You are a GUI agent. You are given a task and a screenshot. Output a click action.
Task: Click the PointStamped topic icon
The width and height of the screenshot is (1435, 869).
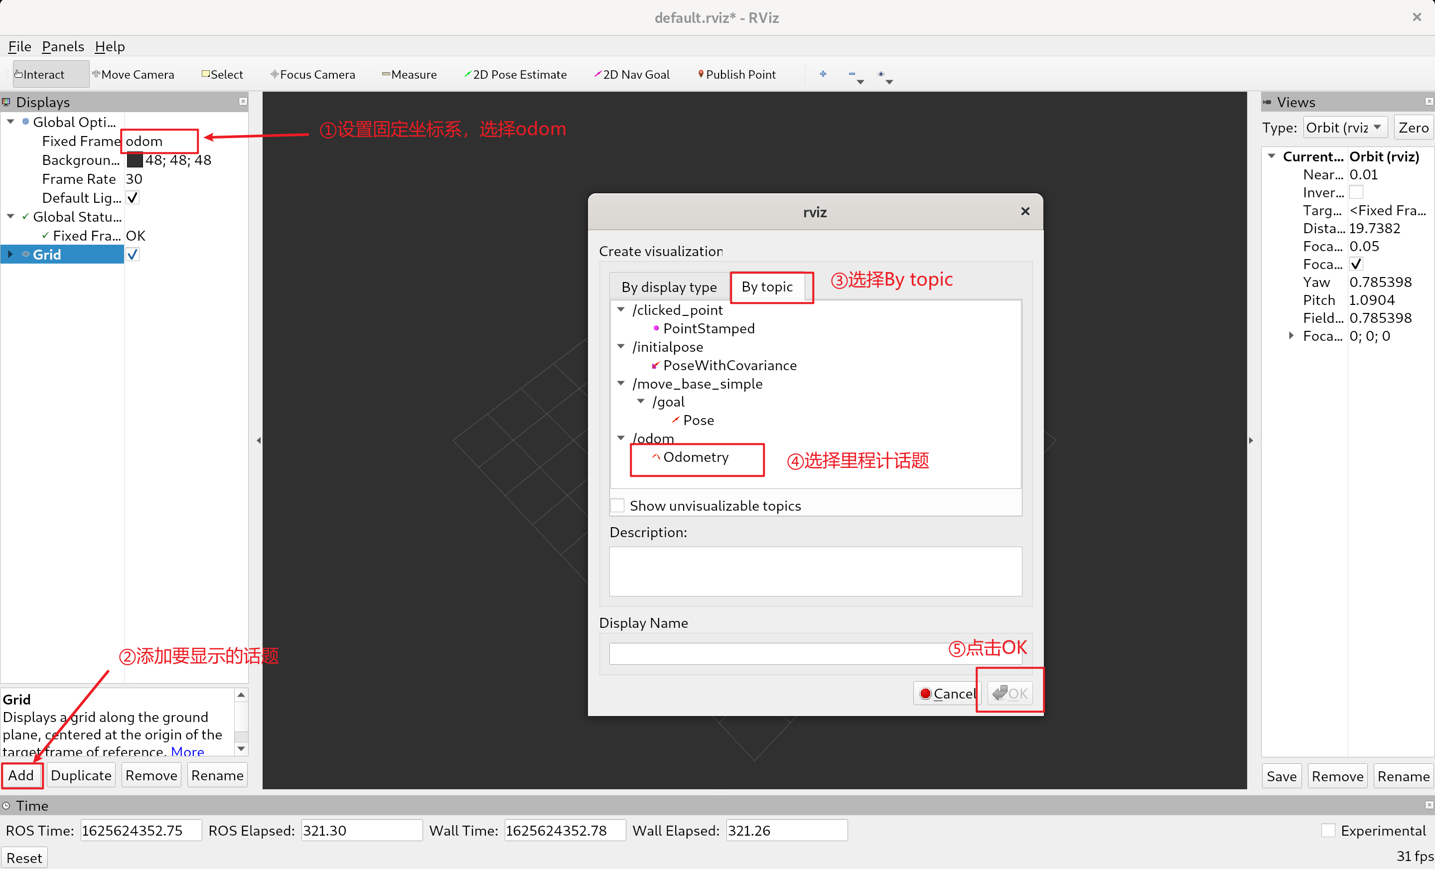656,328
